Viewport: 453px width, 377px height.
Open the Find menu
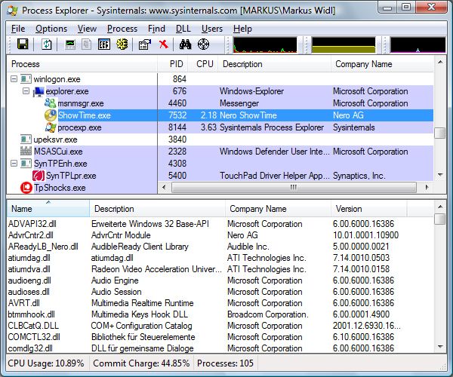156,29
